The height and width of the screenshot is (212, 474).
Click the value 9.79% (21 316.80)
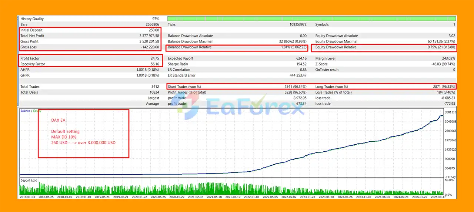(x=441, y=47)
